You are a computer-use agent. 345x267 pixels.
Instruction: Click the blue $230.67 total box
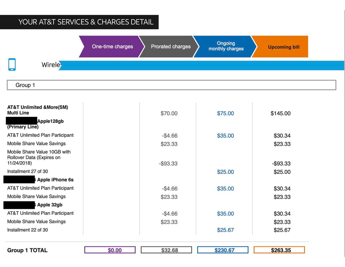(223, 250)
